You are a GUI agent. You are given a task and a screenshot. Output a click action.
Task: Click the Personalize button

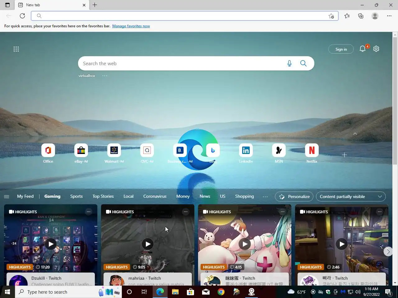click(294, 196)
